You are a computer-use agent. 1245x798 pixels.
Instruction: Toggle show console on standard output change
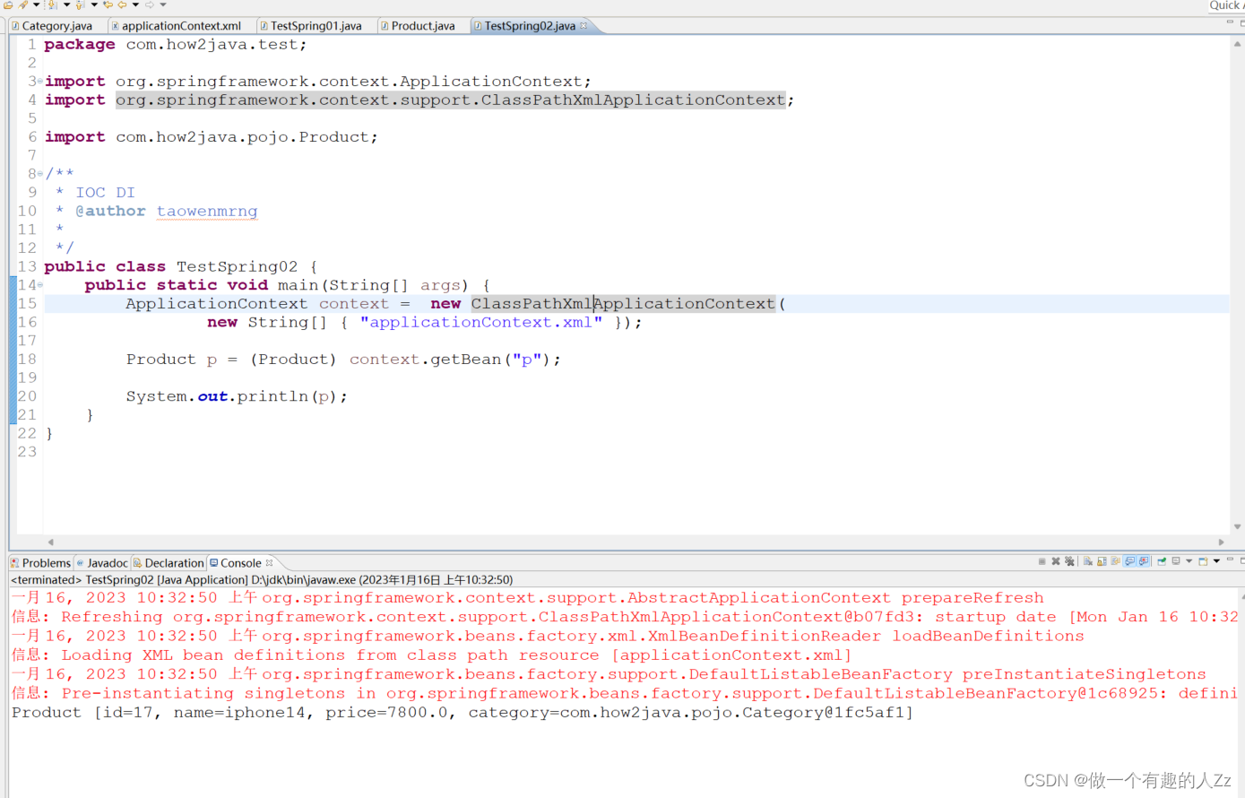tap(1129, 561)
